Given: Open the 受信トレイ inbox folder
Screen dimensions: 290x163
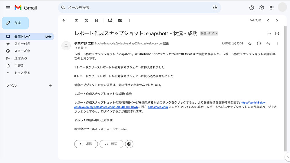Looking at the screenshot, I should pyautogui.click(x=27, y=36).
